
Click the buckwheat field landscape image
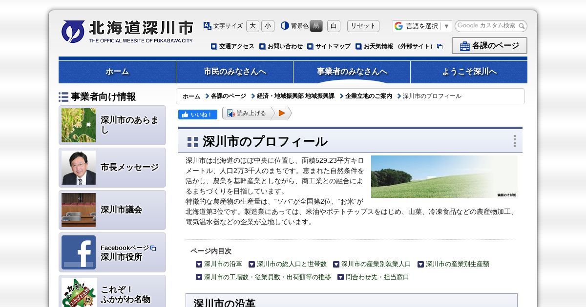coord(444,176)
